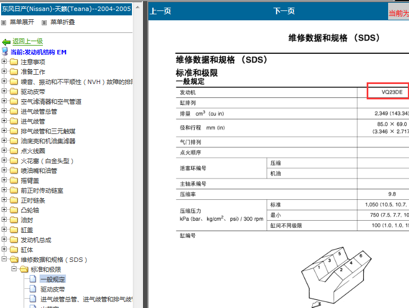
Task: Expand the 注意事项 tree node
Action: point(4,61)
